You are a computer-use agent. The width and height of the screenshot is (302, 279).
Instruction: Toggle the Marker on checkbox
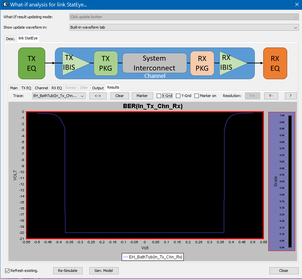tap(197, 96)
